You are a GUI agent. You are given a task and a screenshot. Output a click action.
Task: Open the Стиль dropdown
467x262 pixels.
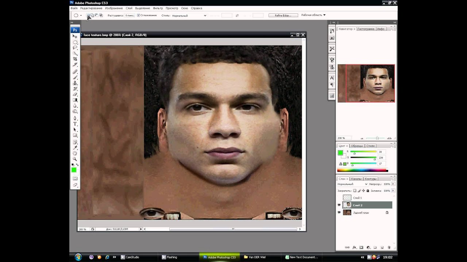[x=189, y=16]
